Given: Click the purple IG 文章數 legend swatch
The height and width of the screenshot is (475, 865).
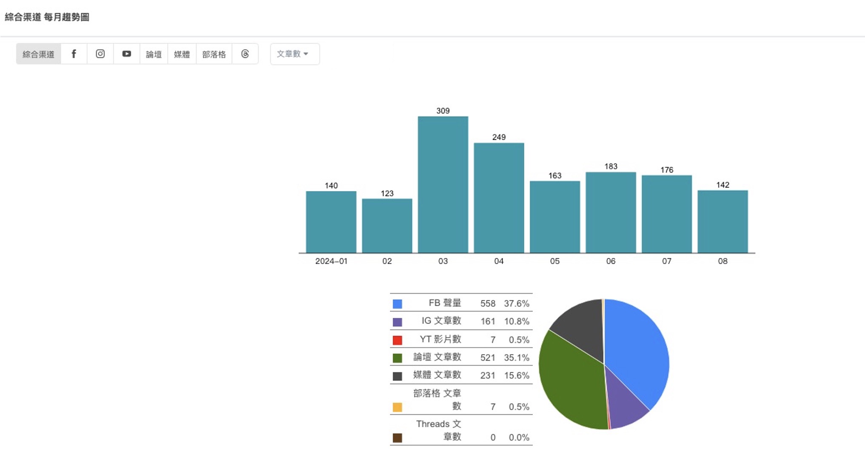Looking at the screenshot, I should [x=397, y=322].
